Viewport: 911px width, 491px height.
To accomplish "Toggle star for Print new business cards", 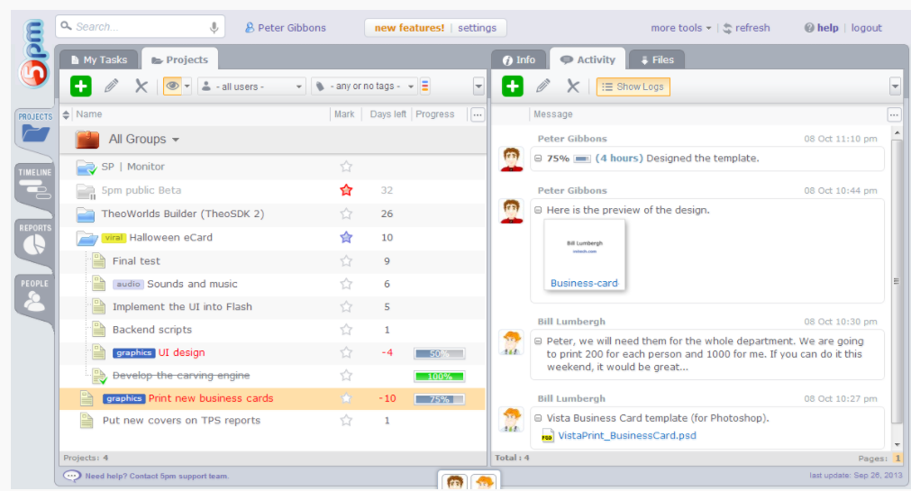I will click(346, 398).
